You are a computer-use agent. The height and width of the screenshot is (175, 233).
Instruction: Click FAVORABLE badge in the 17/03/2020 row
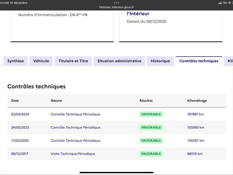151,141
